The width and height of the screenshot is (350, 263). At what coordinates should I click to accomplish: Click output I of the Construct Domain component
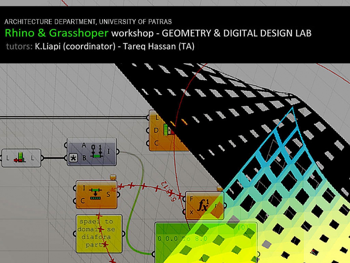(108, 151)
